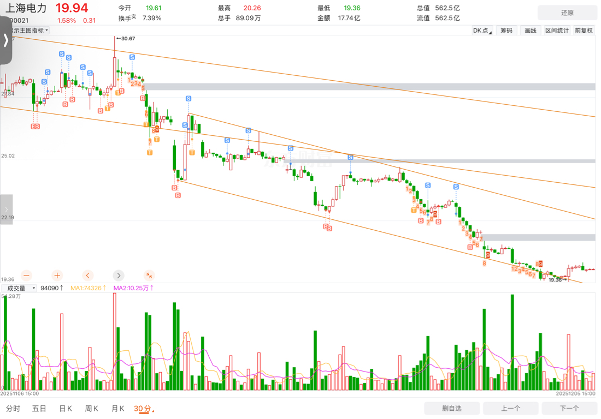Click the collapse arrows chart icon
Viewport: 601px width, 419px height.
(149, 276)
